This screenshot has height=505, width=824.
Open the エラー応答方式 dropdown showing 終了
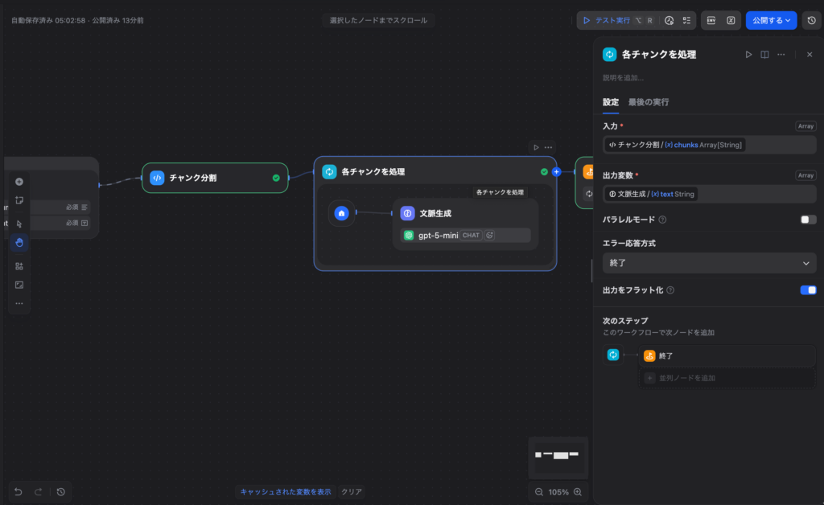coord(709,263)
